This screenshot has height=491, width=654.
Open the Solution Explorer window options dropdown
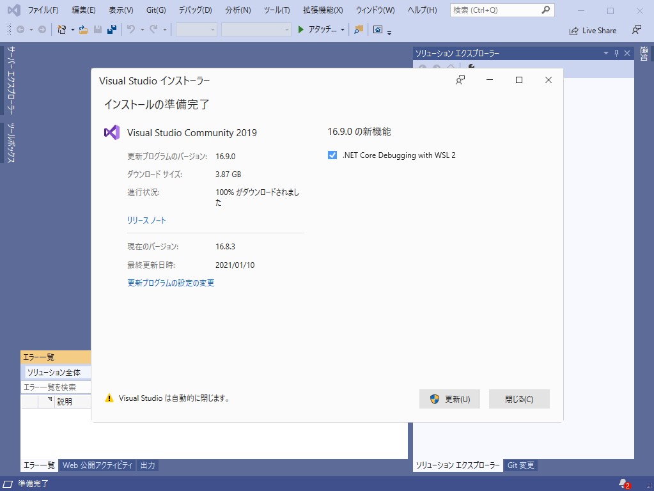[x=605, y=52]
